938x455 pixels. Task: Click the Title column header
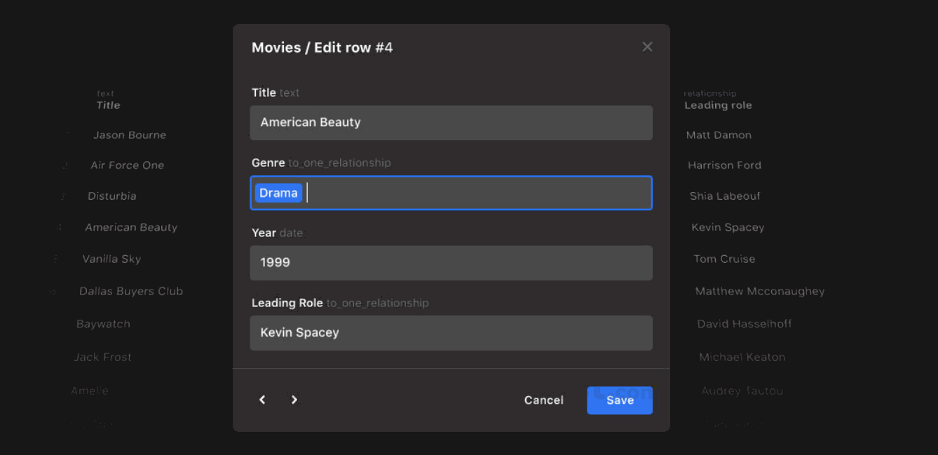[108, 105]
